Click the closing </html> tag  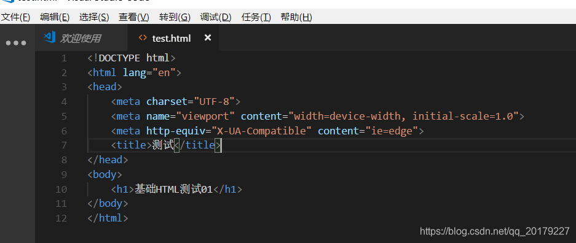(x=108, y=218)
